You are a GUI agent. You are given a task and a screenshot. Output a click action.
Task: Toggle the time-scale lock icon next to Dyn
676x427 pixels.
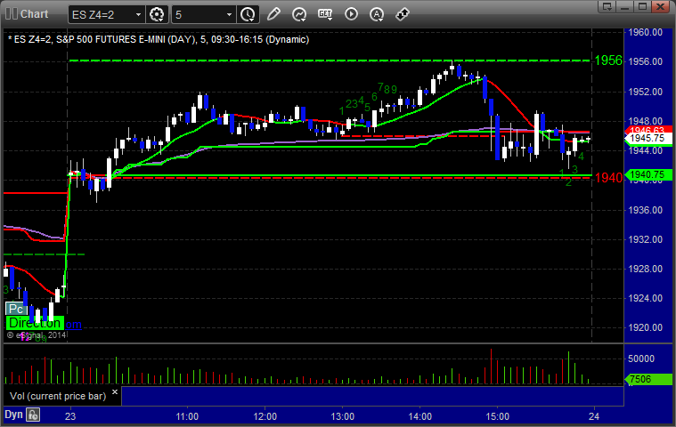(33, 415)
